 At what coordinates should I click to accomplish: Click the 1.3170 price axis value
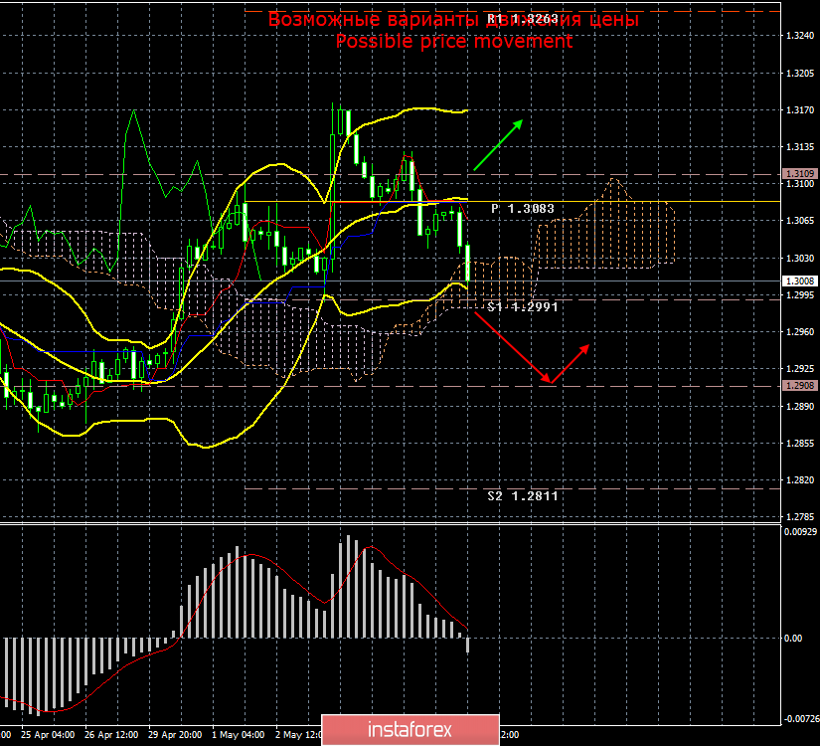pos(800,110)
